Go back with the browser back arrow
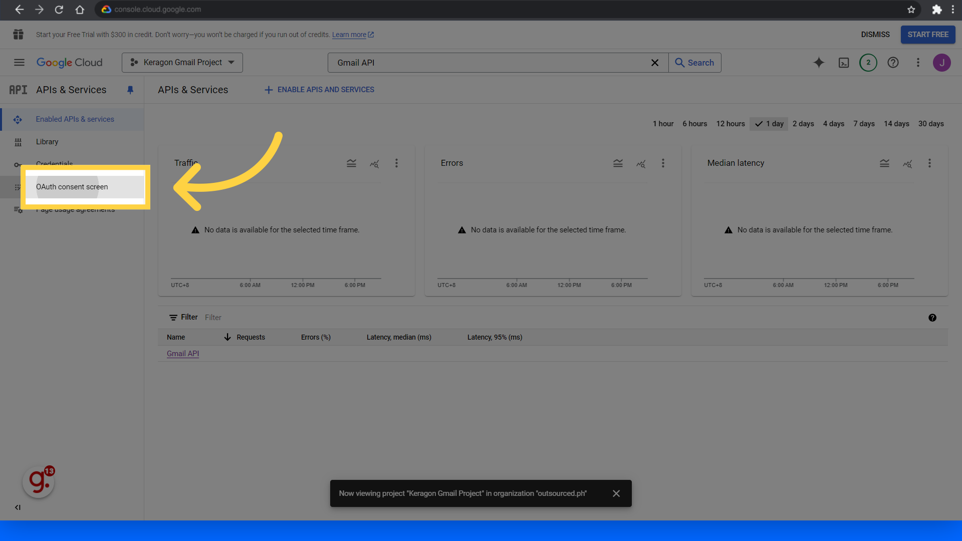962x541 pixels. (19, 10)
